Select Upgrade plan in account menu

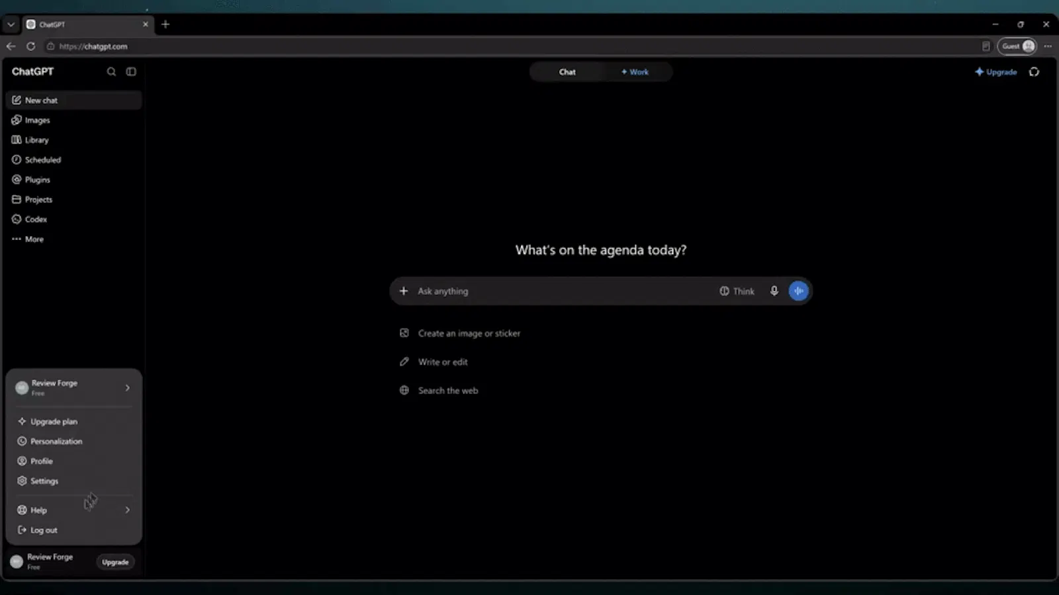point(74,422)
